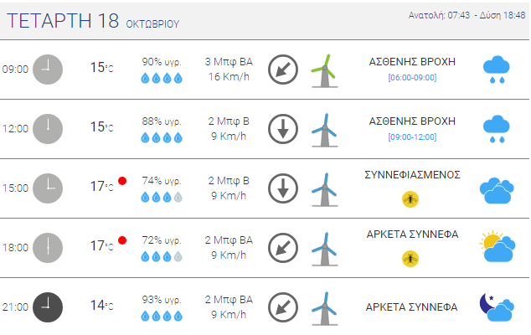Click the wind turbine icon at 21:00
Viewport: 531px width, 335px height.
tap(324, 308)
